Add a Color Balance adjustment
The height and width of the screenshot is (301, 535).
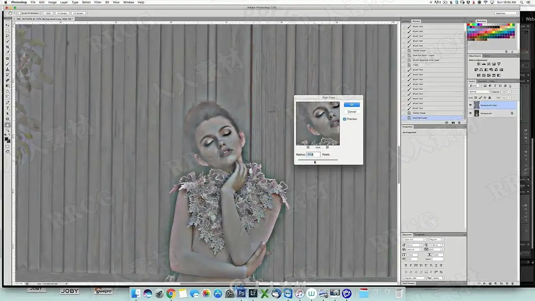[x=481, y=70]
